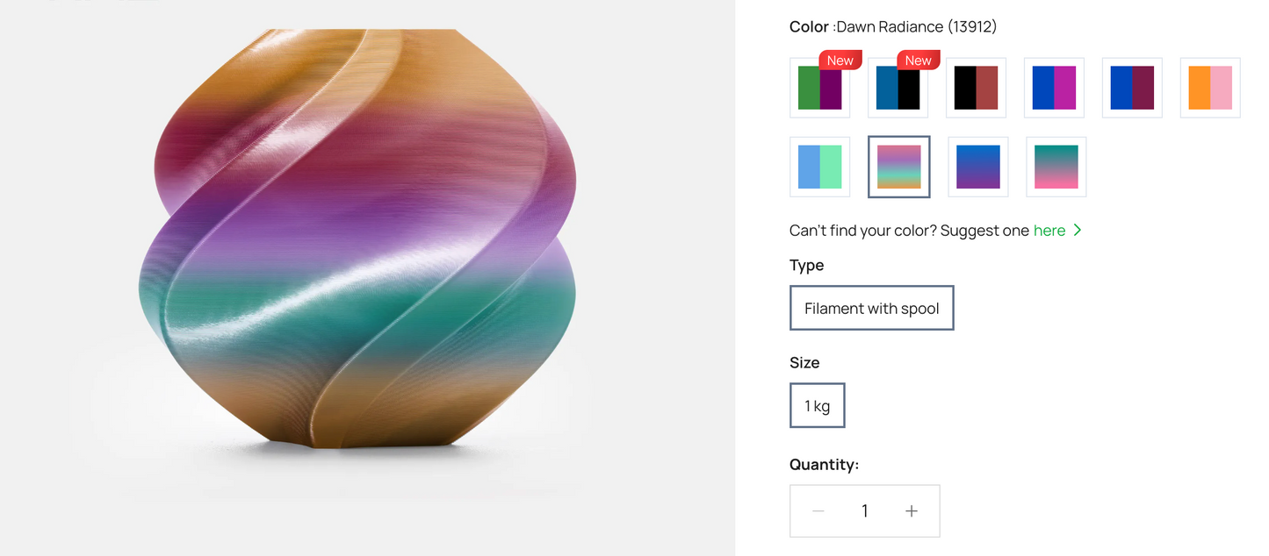
Task: Click the New badge on blue-black swatch
Action: coord(918,61)
